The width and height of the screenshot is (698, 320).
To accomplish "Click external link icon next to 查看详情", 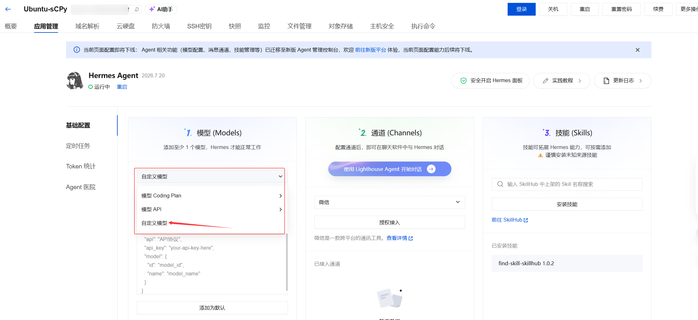I will pos(411,238).
